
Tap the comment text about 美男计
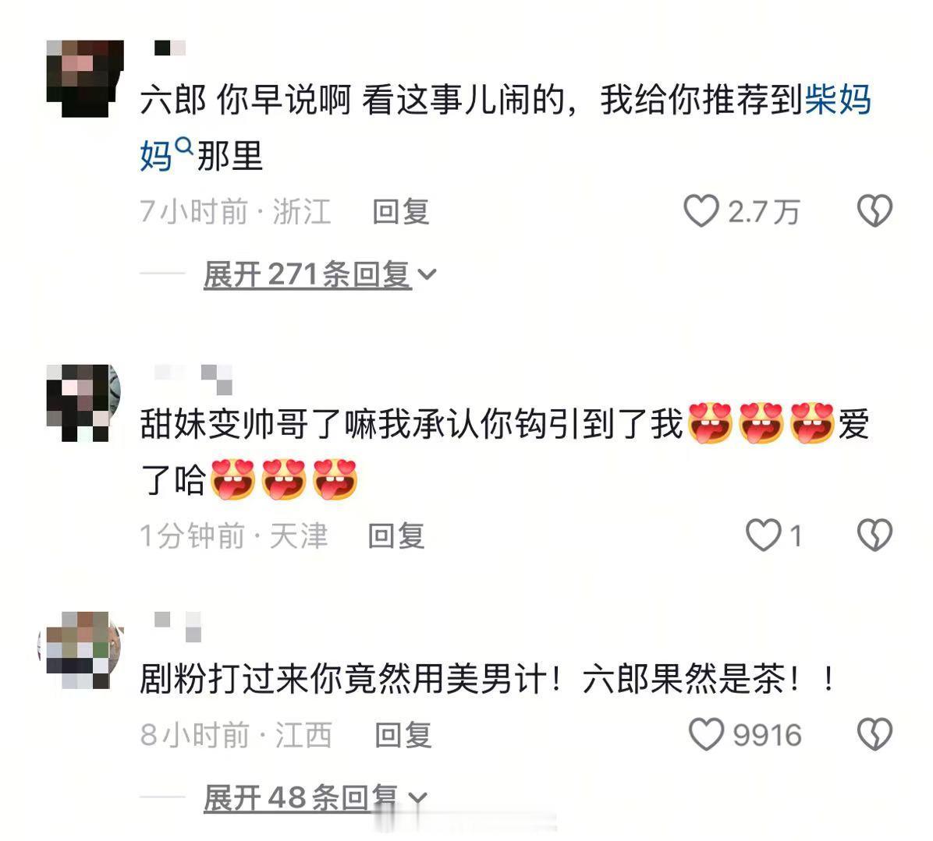487,678
